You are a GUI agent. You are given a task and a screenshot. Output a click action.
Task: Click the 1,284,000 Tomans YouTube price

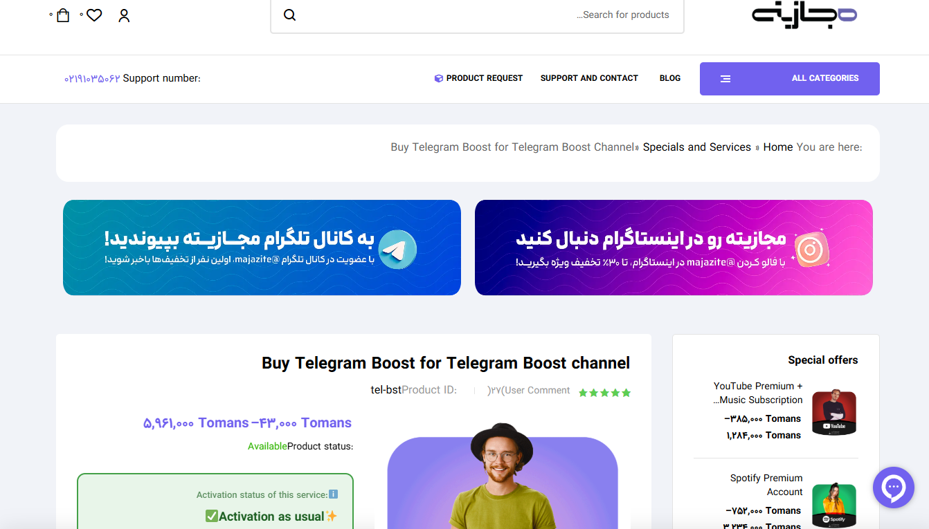(x=764, y=435)
